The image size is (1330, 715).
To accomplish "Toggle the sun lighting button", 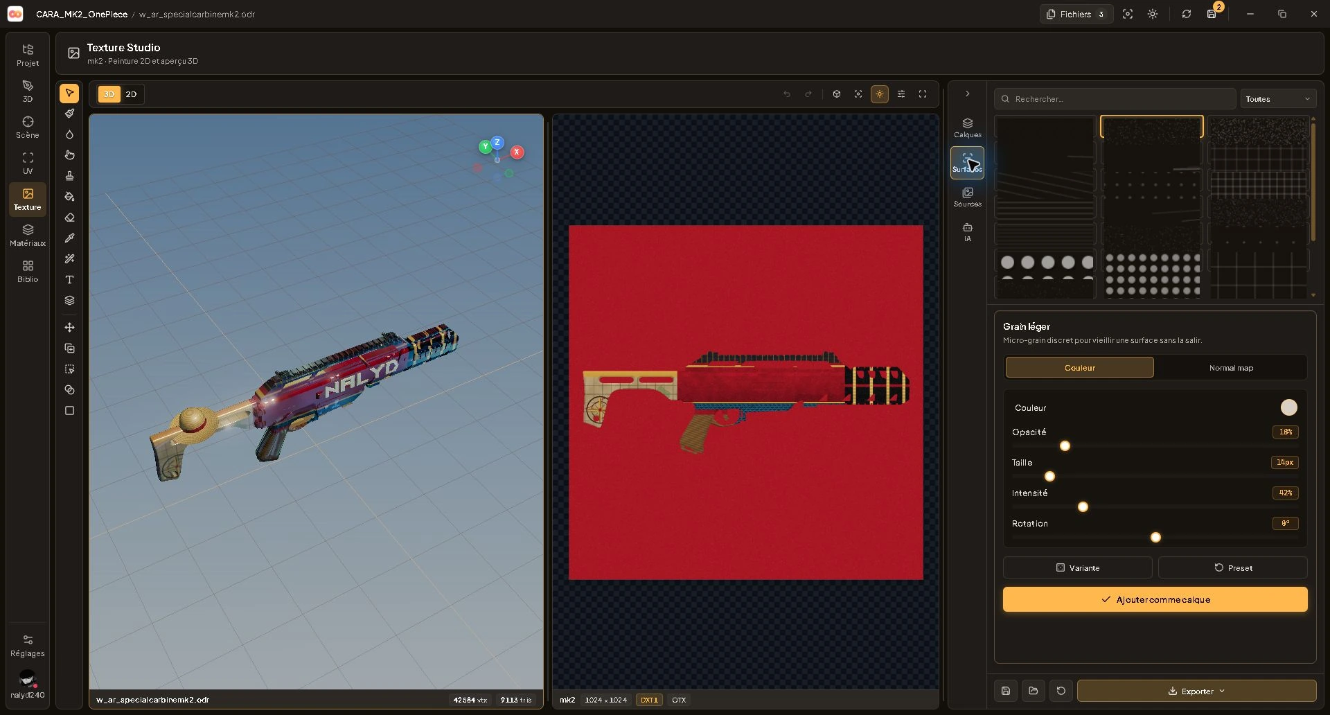I will [880, 94].
